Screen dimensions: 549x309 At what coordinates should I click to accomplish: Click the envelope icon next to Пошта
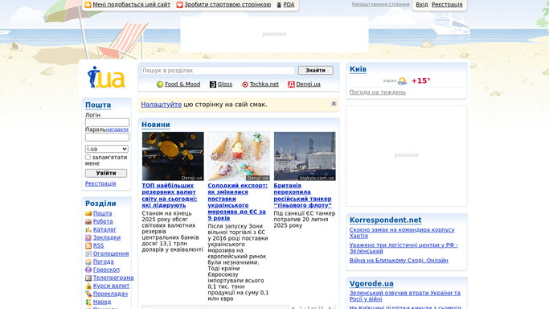88,213
